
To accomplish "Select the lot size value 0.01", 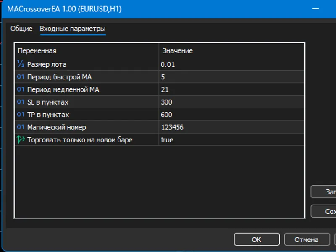I will (168, 65).
